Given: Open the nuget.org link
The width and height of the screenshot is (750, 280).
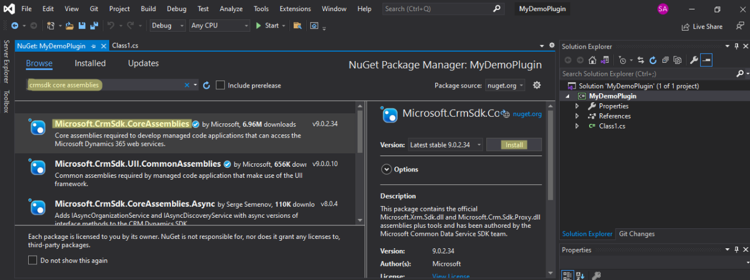Looking at the screenshot, I should coord(527,114).
